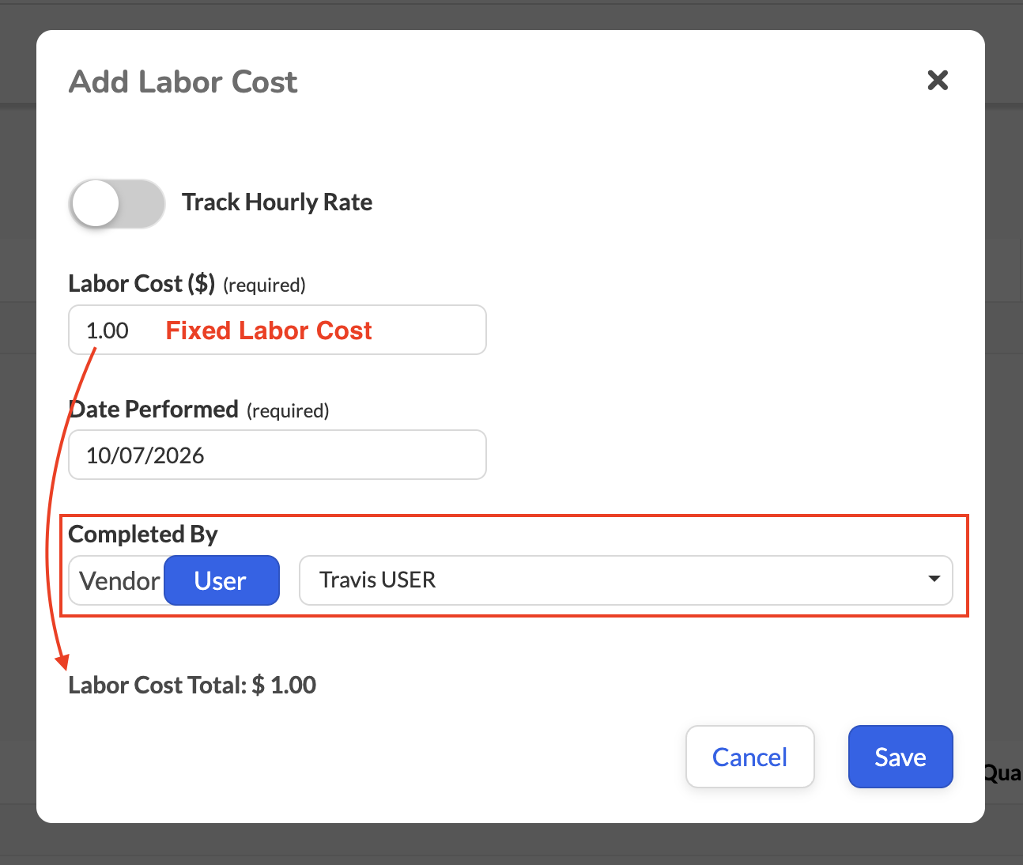Save the labor cost entry
This screenshot has height=865, width=1023.
900,757
